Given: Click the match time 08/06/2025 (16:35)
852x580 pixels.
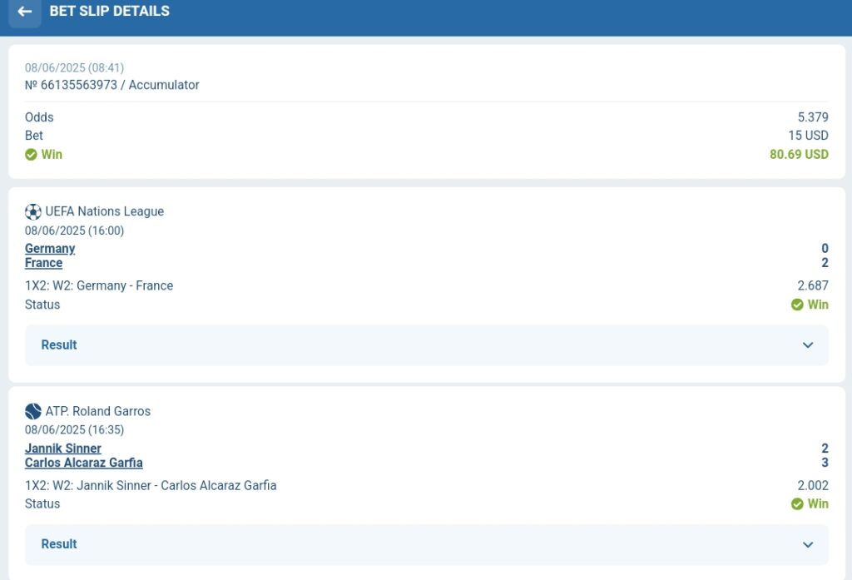Looking at the screenshot, I should (74, 430).
